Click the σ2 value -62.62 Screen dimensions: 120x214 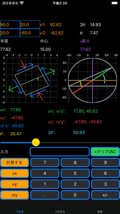tap(57, 33)
